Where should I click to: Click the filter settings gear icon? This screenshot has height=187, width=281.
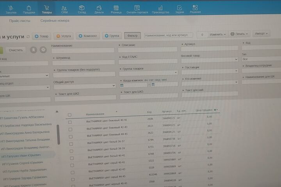(43, 50)
